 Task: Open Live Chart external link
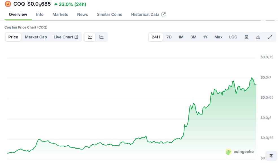tap(66, 37)
